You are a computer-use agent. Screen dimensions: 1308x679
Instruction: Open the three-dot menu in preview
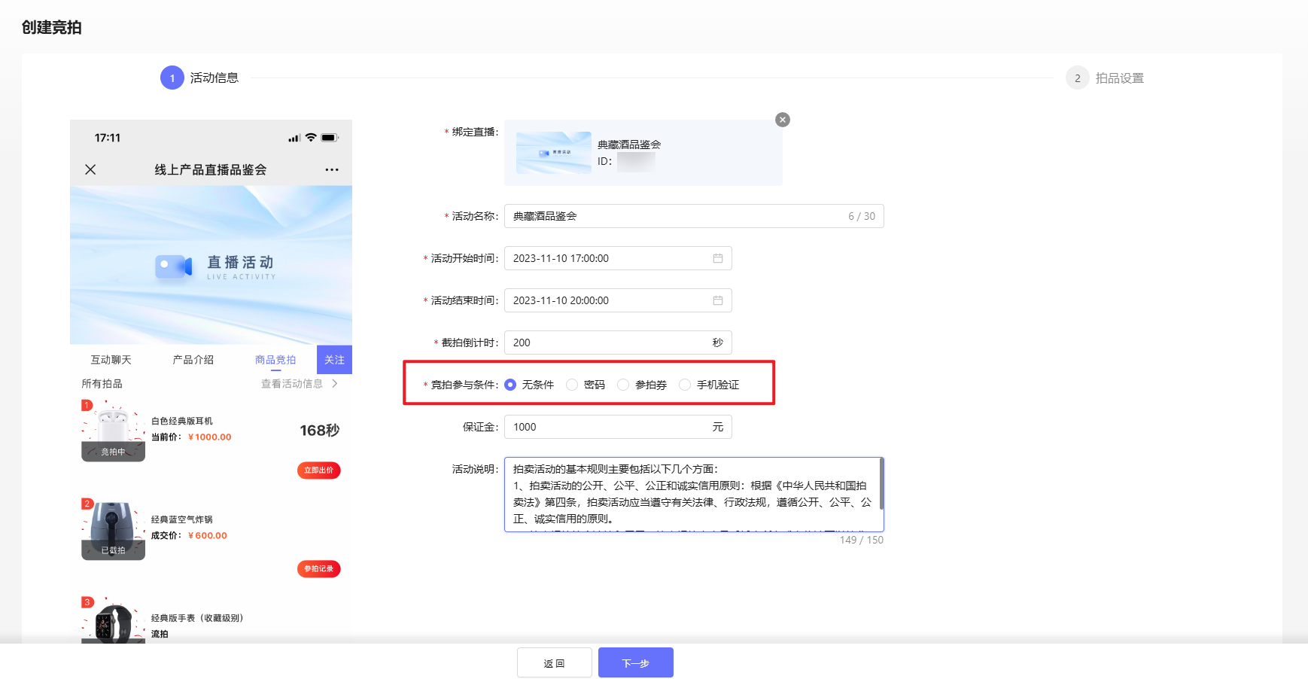[332, 169]
